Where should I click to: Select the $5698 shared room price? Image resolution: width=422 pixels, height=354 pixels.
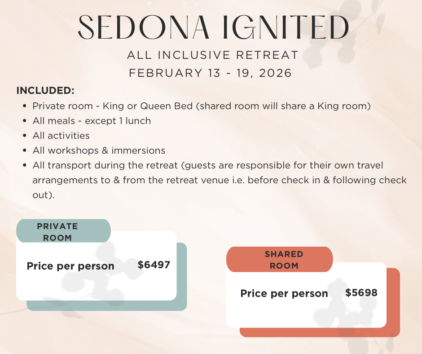tap(361, 293)
